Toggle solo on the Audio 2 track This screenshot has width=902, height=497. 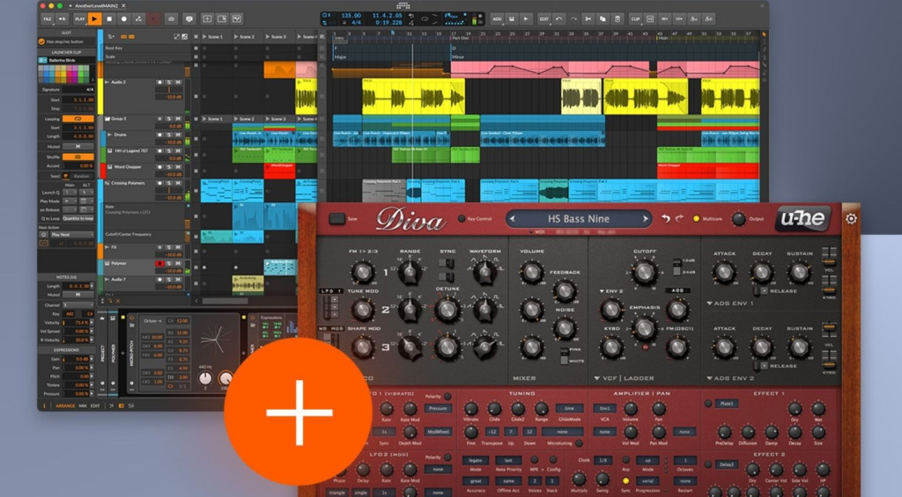(x=168, y=82)
